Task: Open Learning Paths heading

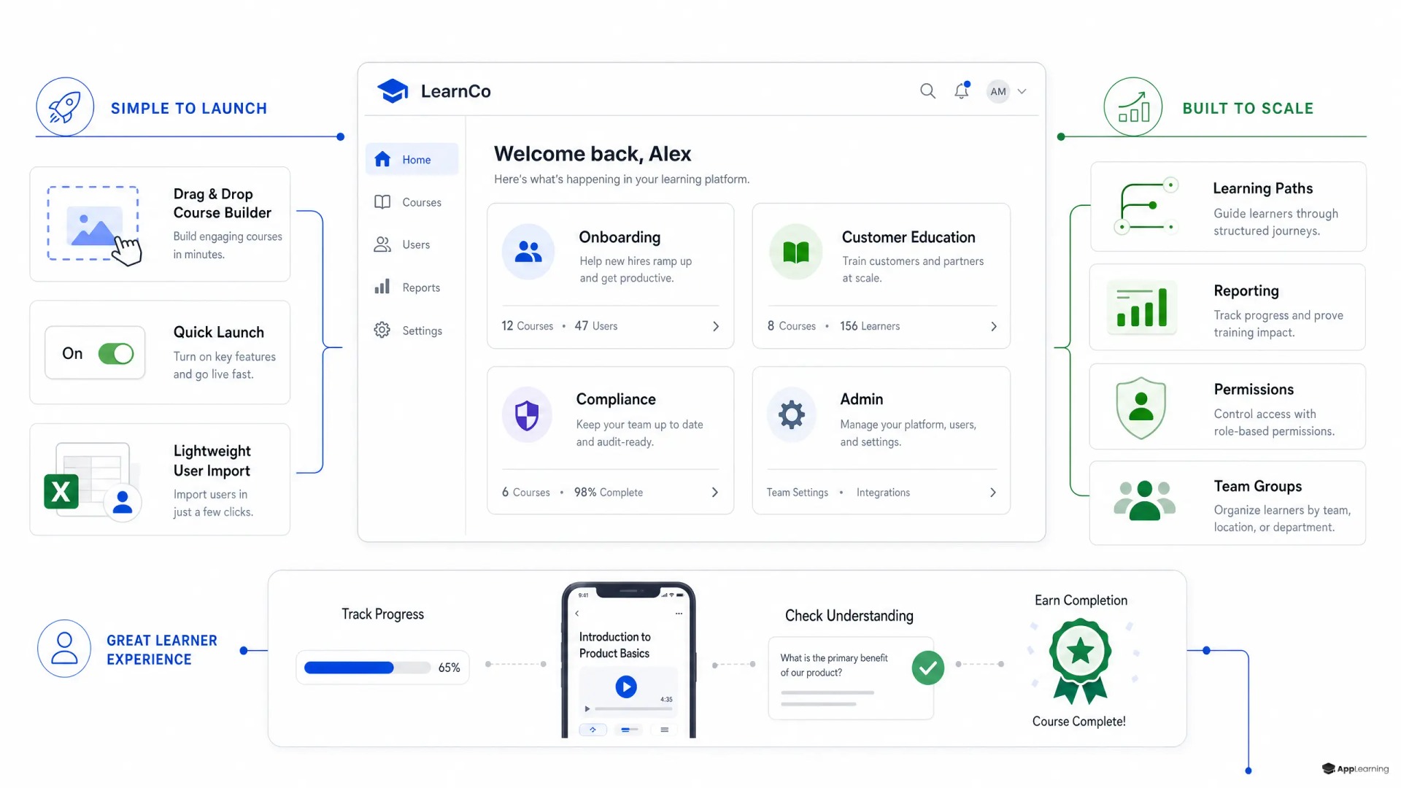Action: [1262, 188]
